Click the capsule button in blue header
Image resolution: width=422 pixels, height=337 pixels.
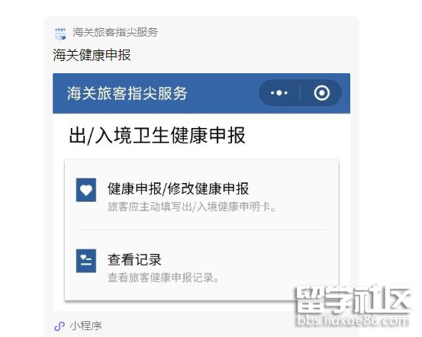point(300,93)
